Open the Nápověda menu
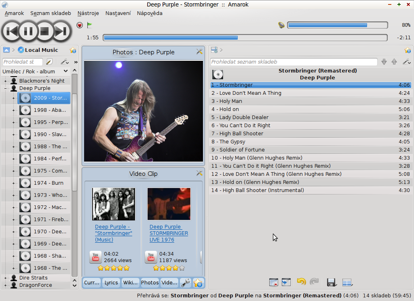The height and width of the screenshot is (301, 414). 150,13
